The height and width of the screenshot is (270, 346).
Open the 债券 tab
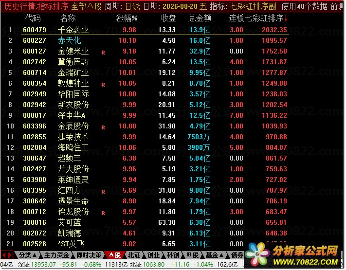237,255
